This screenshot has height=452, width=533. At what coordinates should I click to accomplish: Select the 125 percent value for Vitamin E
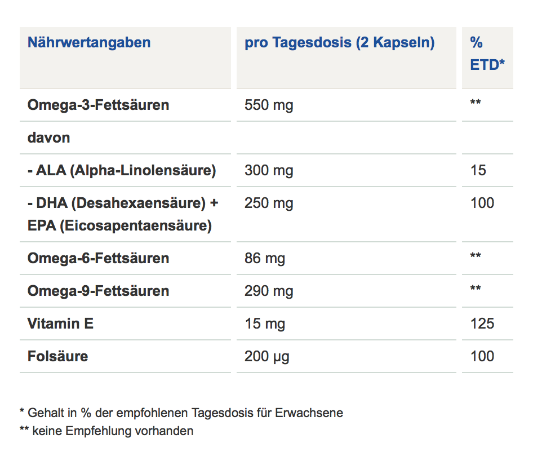(482, 324)
